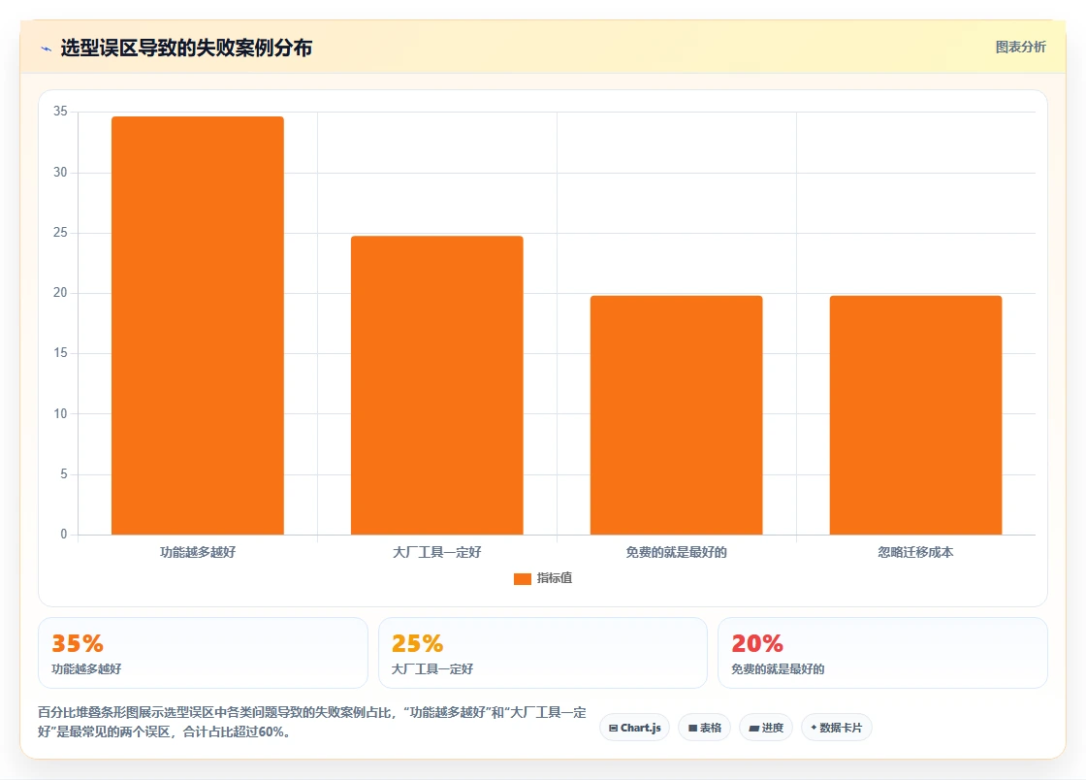The height and width of the screenshot is (780, 1086).
Task: Click the y-axis value 25
Action: pyautogui.click(x=60, y=233)
